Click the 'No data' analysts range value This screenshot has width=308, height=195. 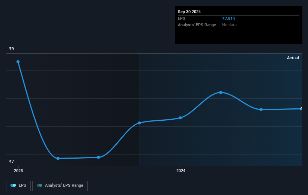(229, 25)
